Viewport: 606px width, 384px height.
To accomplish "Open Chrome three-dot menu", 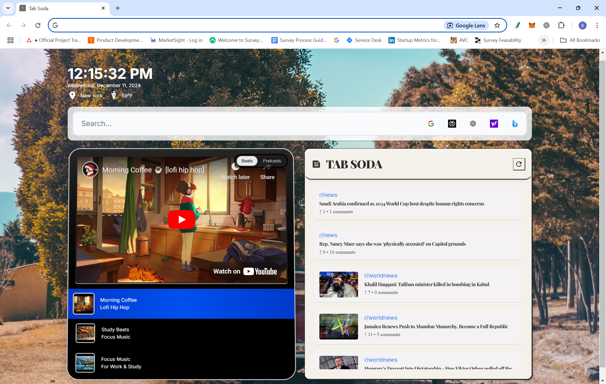I will [597, 25].
